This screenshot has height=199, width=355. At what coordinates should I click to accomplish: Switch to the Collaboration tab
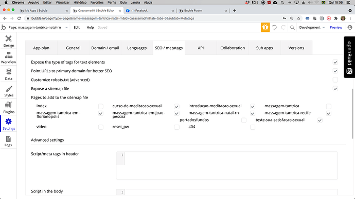click(x=233, y=48)
